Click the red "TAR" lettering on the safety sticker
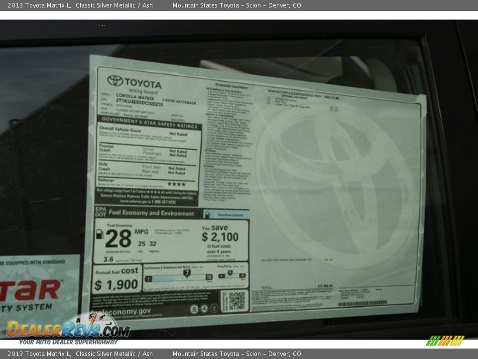Image resolution: width=478 pixels, height=359 pixels. point(30,289)
